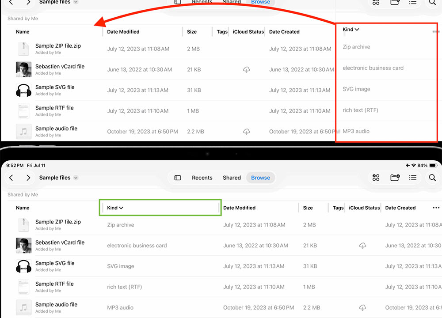This screenshot has height=318, width=442.
Task: Download Sample audio file via its cloud icon
Action: [362, 308]
